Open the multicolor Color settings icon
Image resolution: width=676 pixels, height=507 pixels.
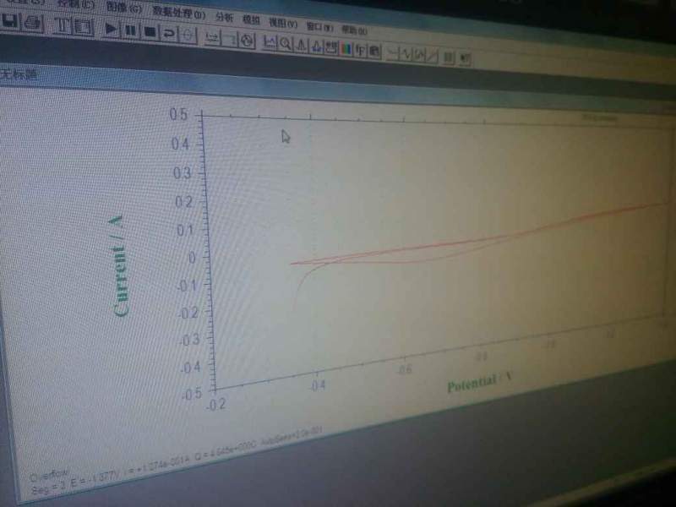point(346,48)
